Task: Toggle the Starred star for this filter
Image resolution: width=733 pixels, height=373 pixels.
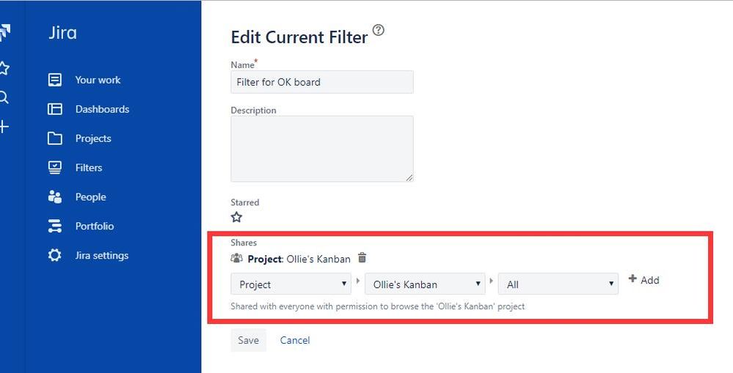Action: point(236,217)
